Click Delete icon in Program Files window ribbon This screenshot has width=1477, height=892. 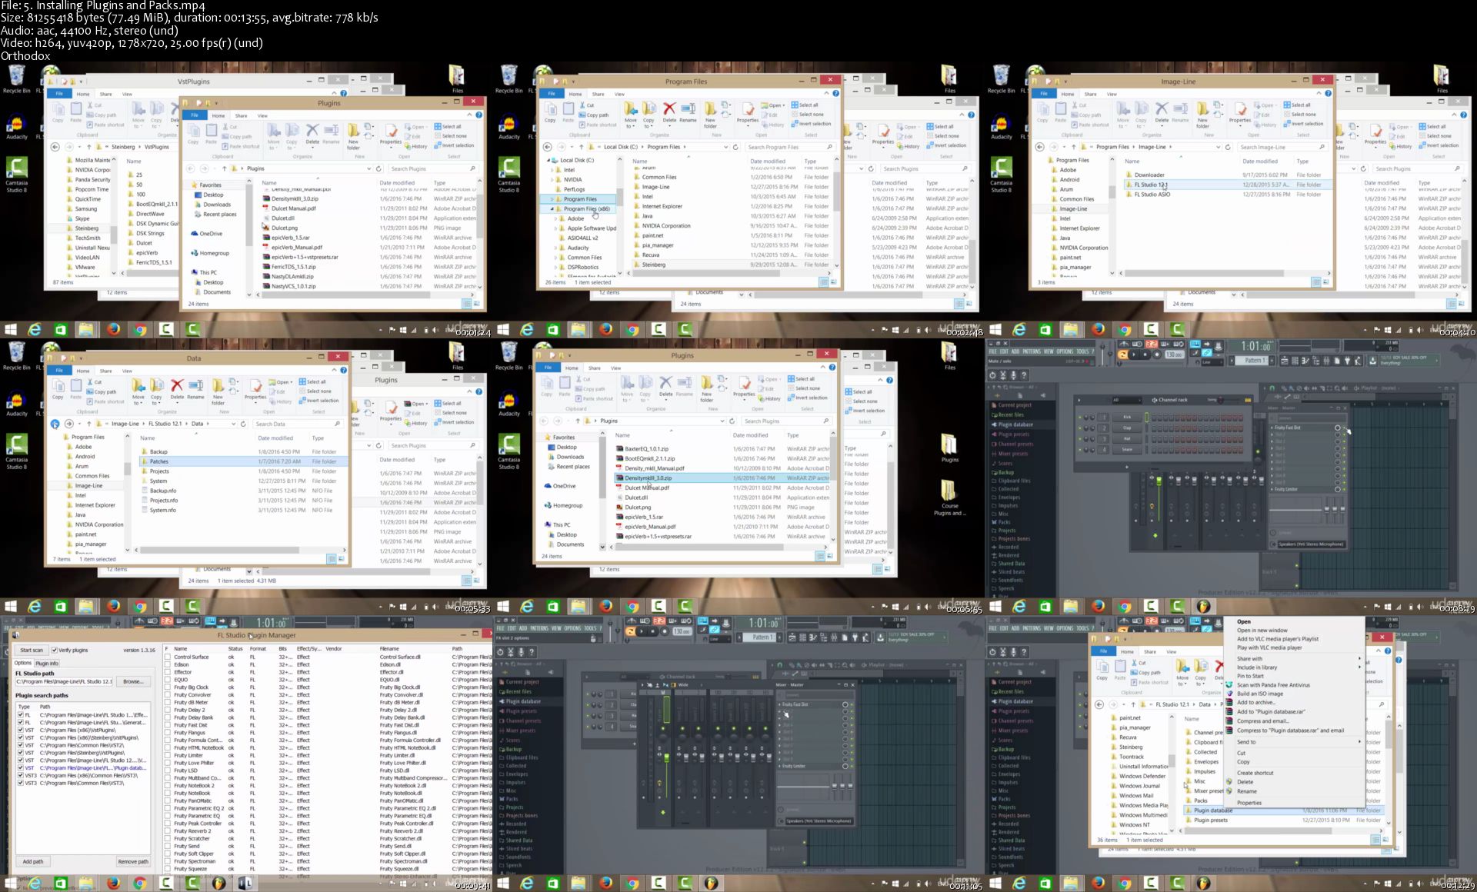tap(669, 109)
